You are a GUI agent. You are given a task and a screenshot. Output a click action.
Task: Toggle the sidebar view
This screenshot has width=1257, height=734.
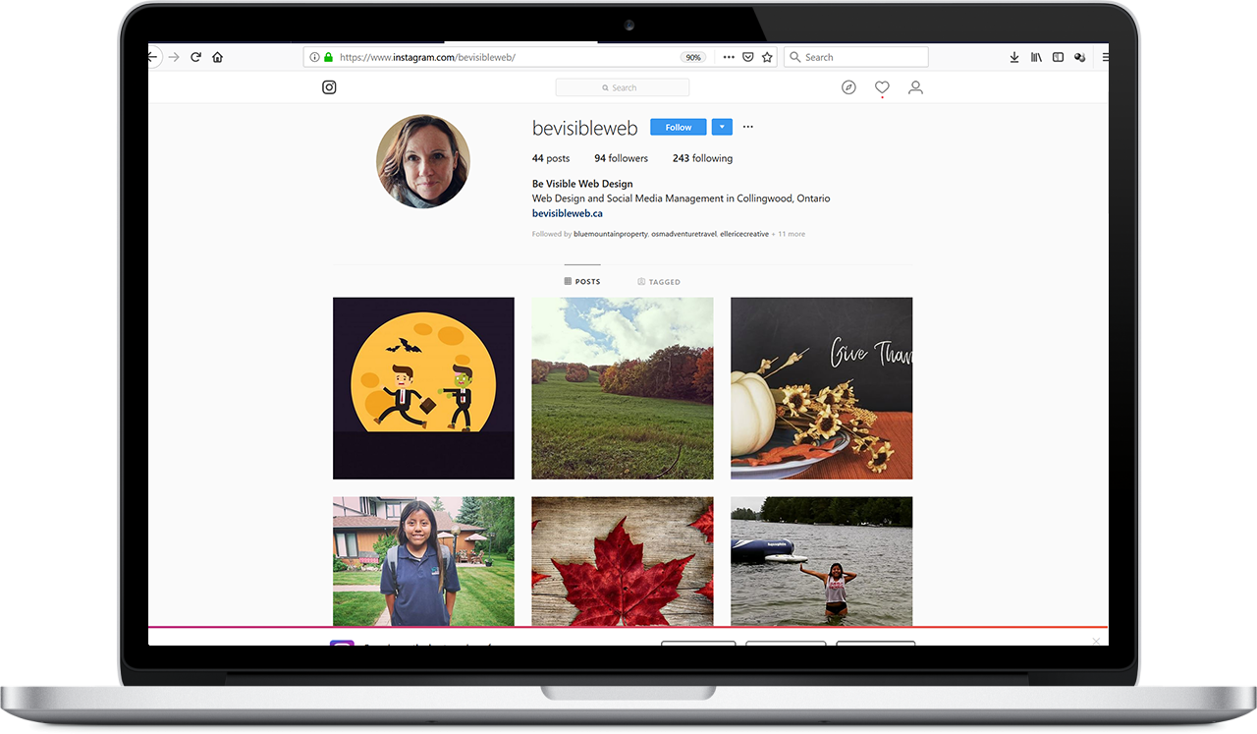pos(1058,57)
